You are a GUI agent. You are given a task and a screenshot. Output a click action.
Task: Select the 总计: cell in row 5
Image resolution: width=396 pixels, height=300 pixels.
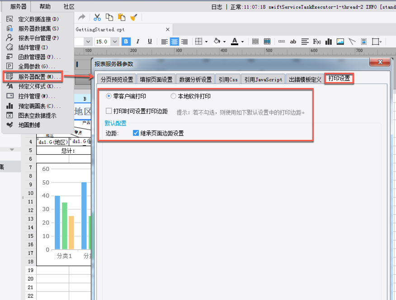click(64, 151)
